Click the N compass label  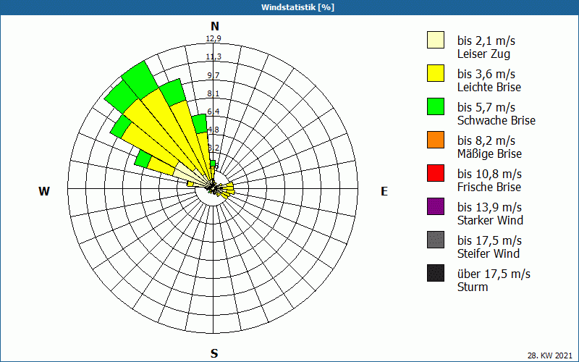point(214,26)
